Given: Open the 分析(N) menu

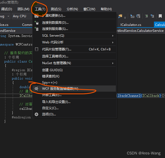Looking at the screenshot, I should pos(72,9).
